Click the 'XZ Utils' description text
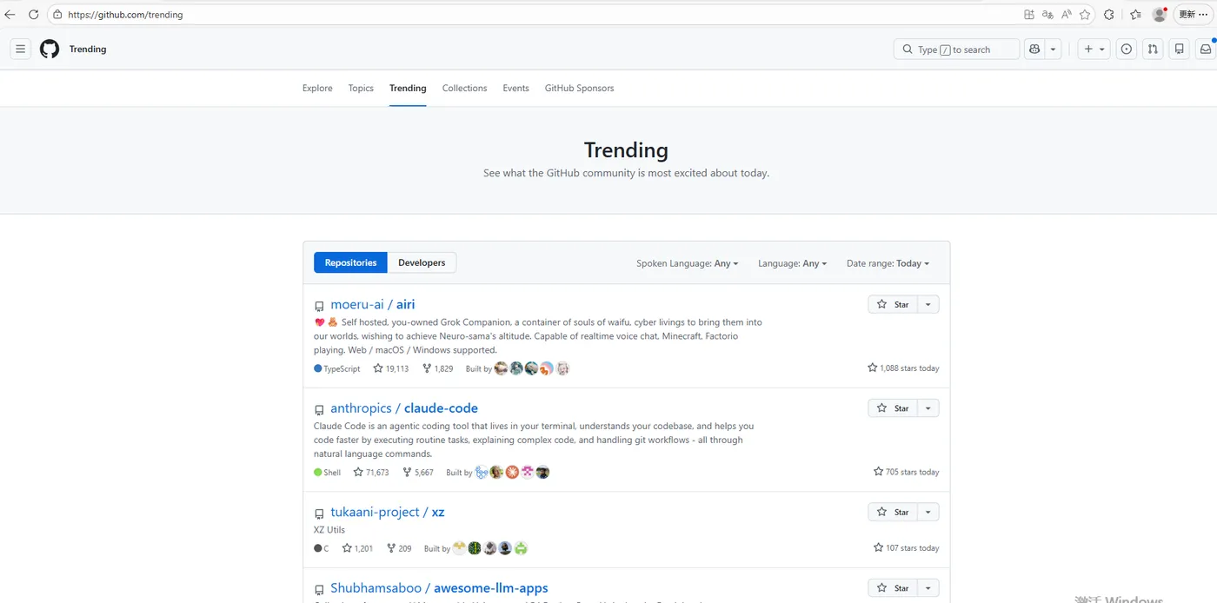This screenshot has width=1217, height=603. pyautogui.click(x=329, y=529)
